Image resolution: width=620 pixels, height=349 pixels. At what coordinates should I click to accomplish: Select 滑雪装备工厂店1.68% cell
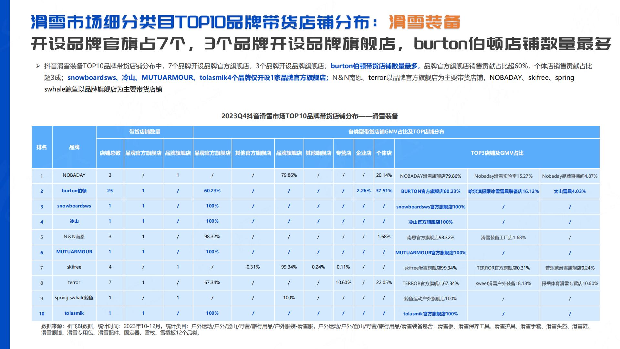(503, 238)
